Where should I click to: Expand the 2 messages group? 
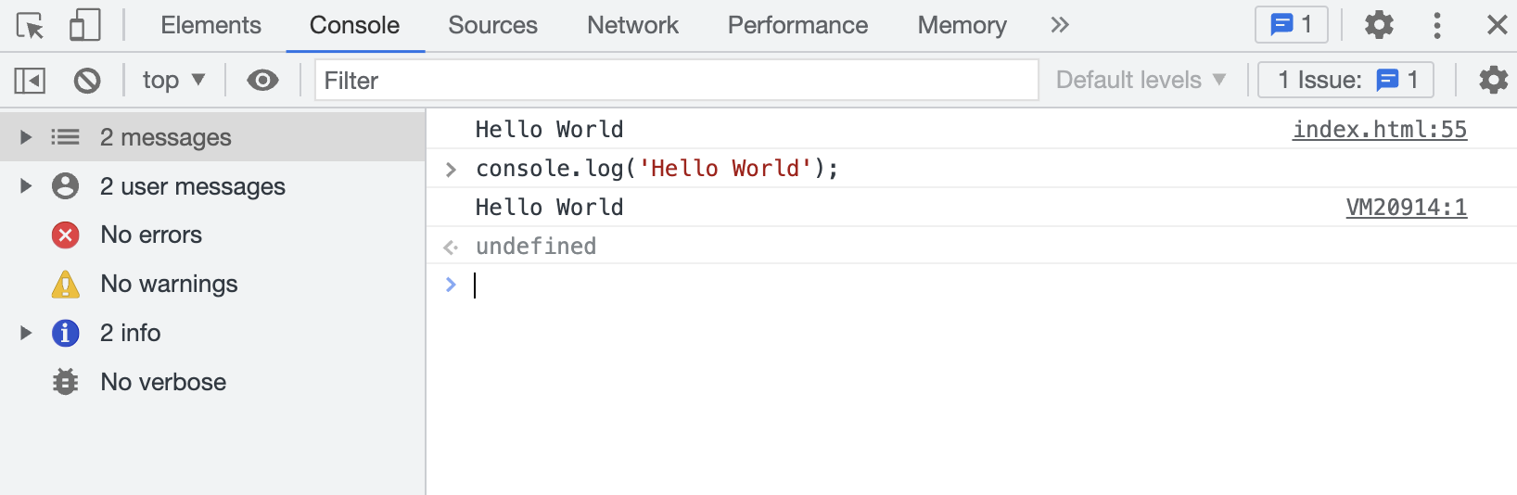[x=26, y=137]
